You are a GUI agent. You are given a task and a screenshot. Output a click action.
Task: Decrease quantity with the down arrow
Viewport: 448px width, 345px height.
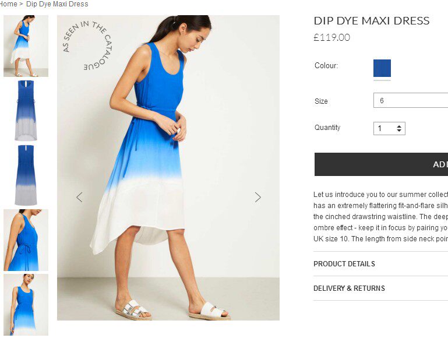(399, 131)
